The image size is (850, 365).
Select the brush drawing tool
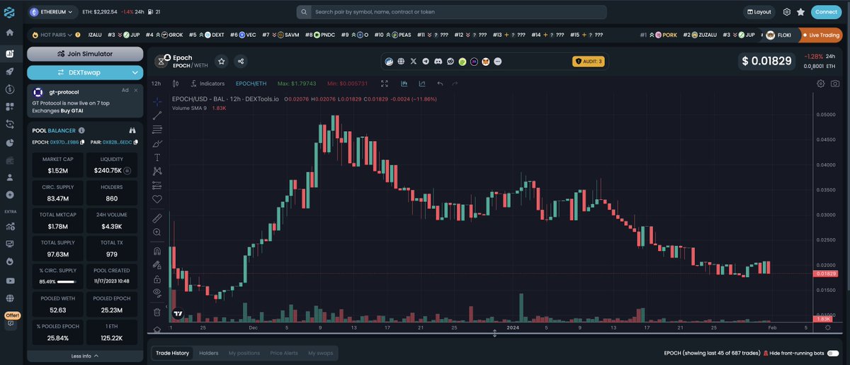157,143
